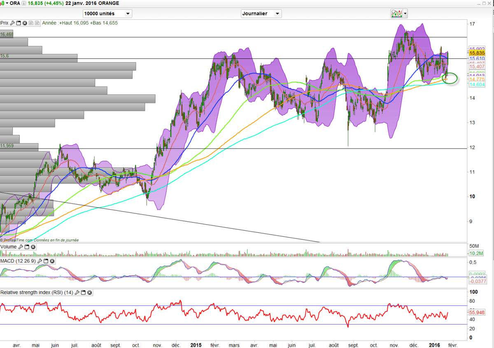
Task: Open settings wrench for the Prix panel
Action: pos(12,23)
